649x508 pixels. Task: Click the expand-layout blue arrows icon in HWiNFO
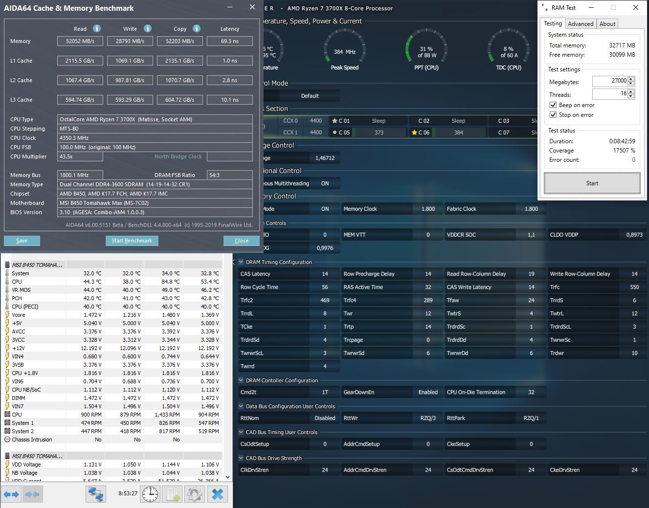pos(11,494)
